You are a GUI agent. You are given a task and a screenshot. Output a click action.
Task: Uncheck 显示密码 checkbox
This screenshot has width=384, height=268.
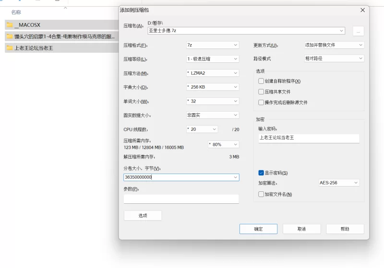coord(261,173)
